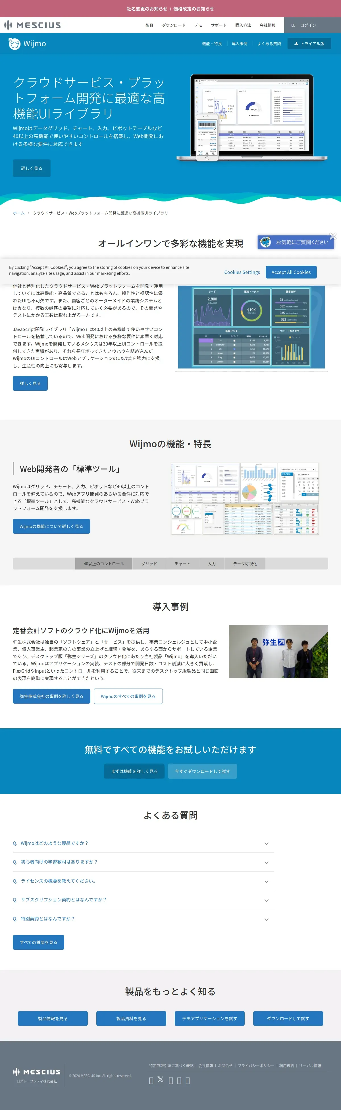Click the download icon in トライアル版 button
This screenshot has width=341, height=1110.
pos(296,43)
